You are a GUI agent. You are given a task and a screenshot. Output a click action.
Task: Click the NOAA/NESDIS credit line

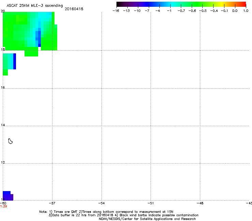147,219
